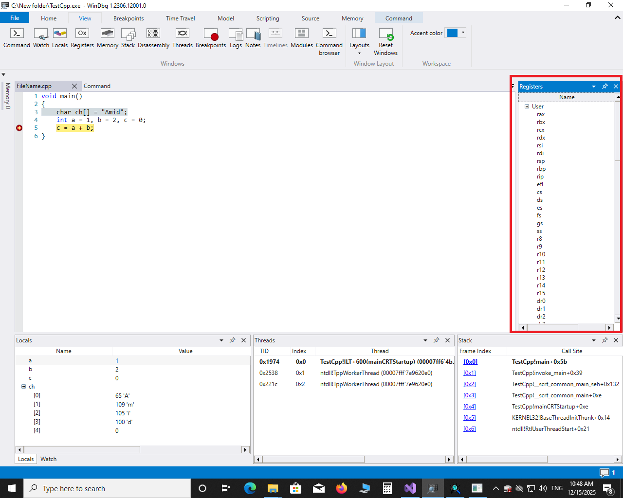Image resolution: width=623 pixels, height=498 pixels.
Task: Open the File menu button
Action: pyautogui.click(x=15, y=18)
